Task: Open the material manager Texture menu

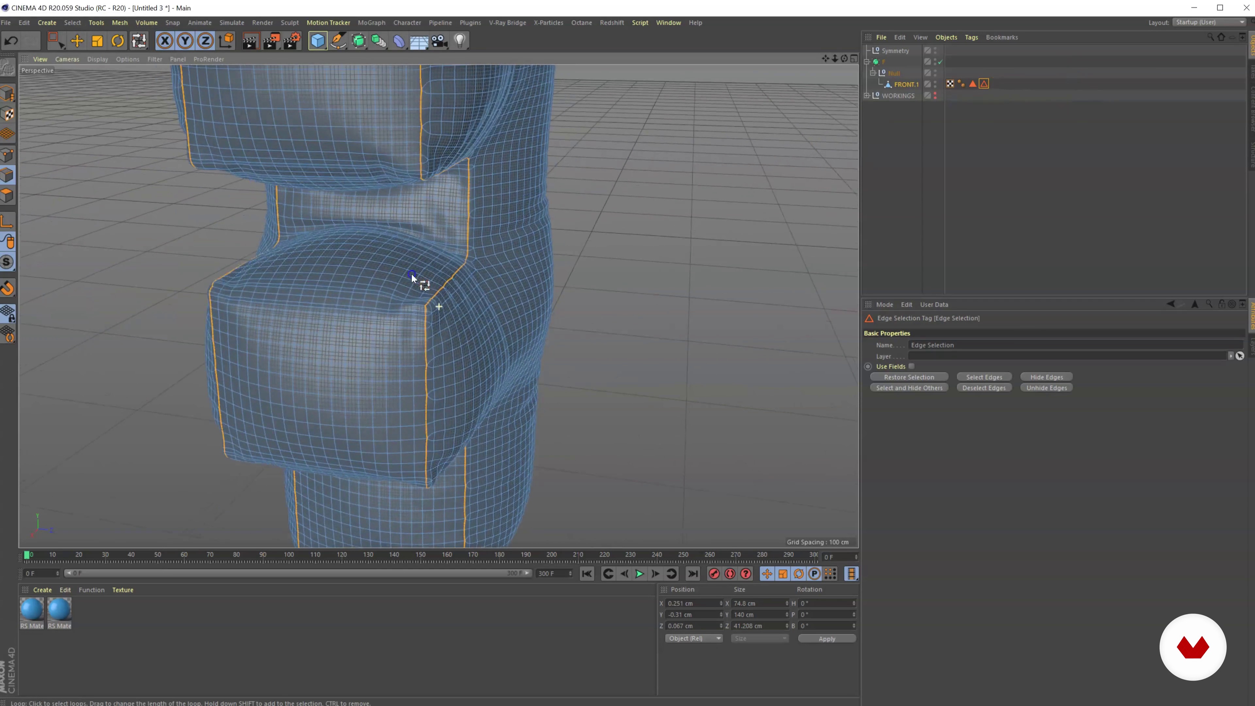Action: click(x=123, y=590)
